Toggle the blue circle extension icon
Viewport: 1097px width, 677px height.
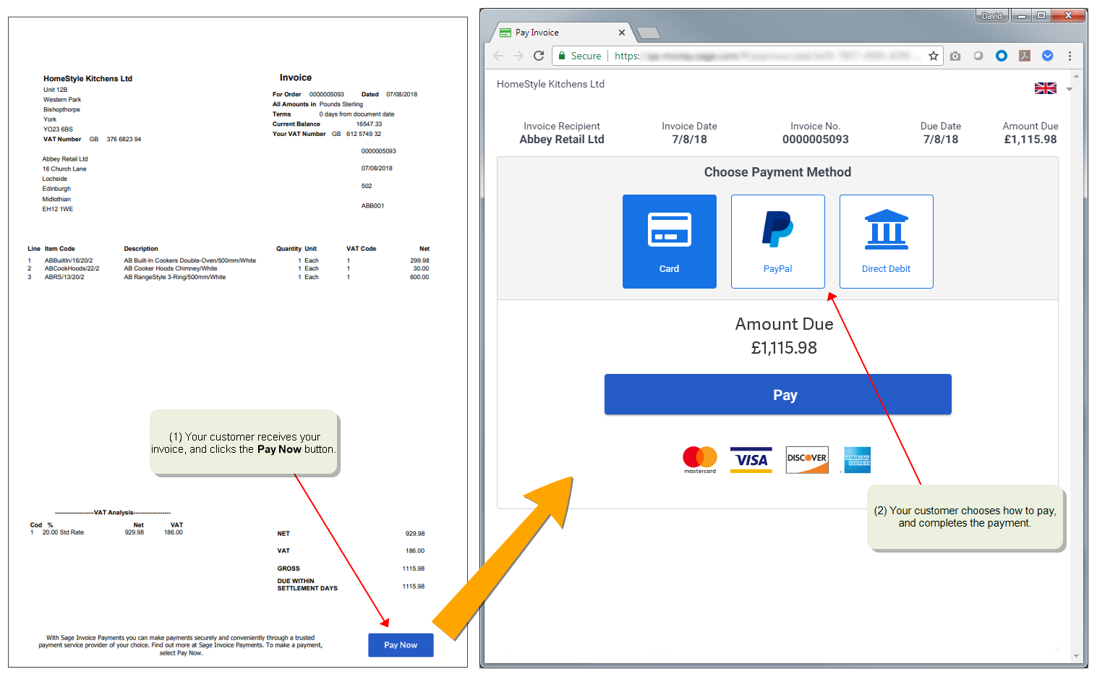[x=1001, y=56]
